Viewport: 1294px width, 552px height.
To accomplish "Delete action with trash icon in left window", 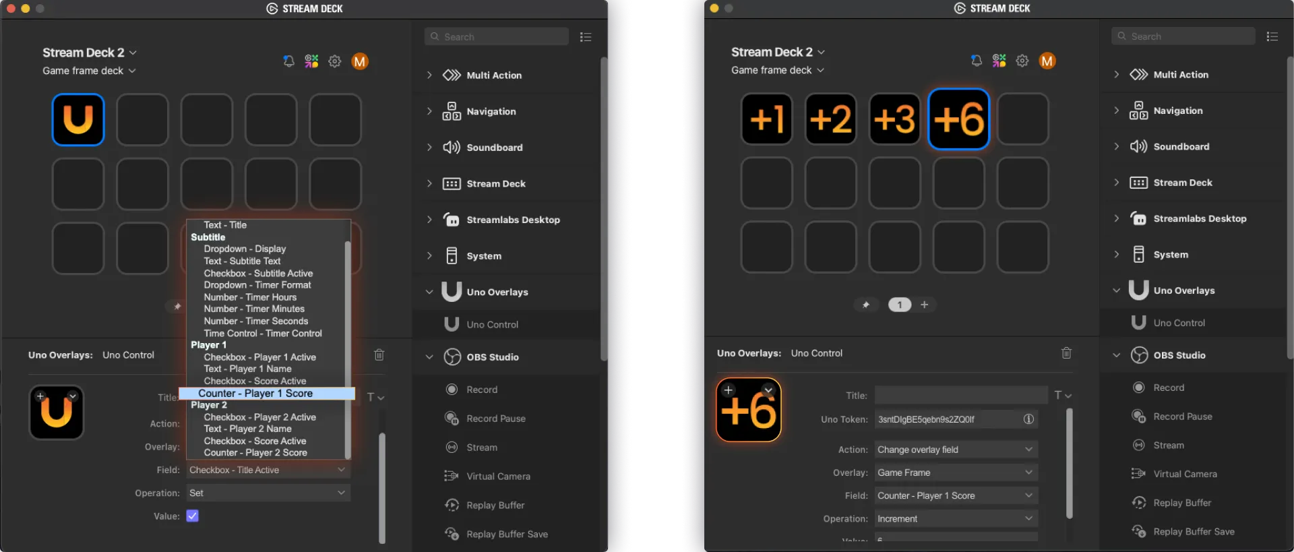I will pyautogui.click(x=379, y=355).
